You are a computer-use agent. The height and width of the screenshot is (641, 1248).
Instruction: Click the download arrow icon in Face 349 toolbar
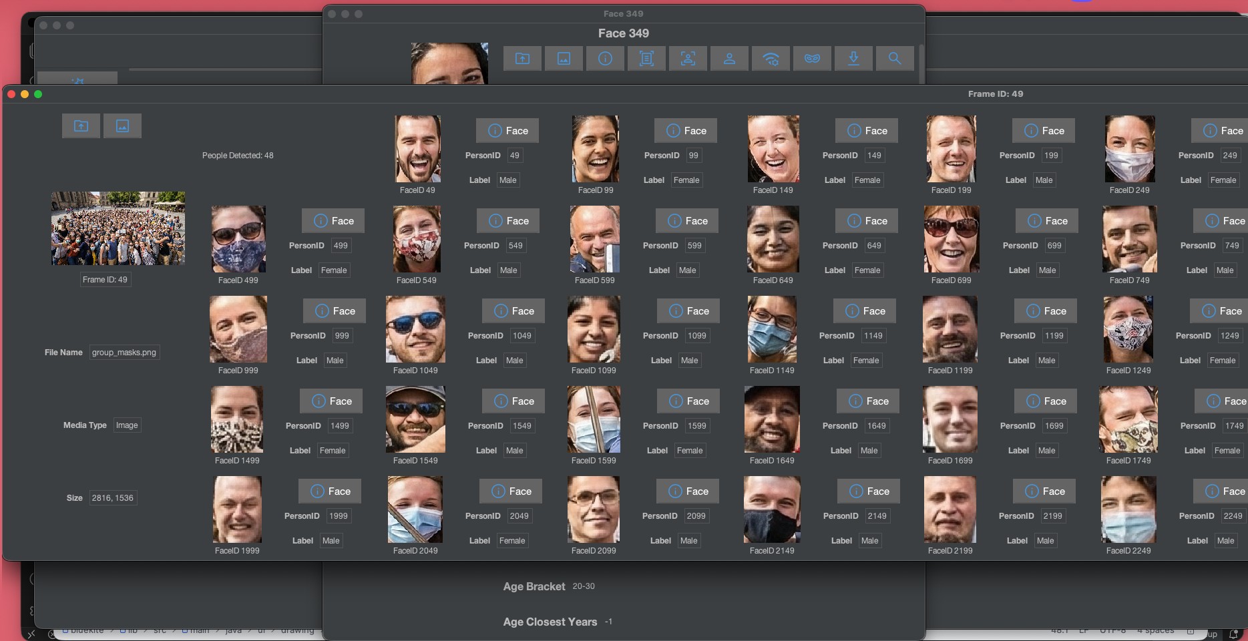click(x=853, y=59)
